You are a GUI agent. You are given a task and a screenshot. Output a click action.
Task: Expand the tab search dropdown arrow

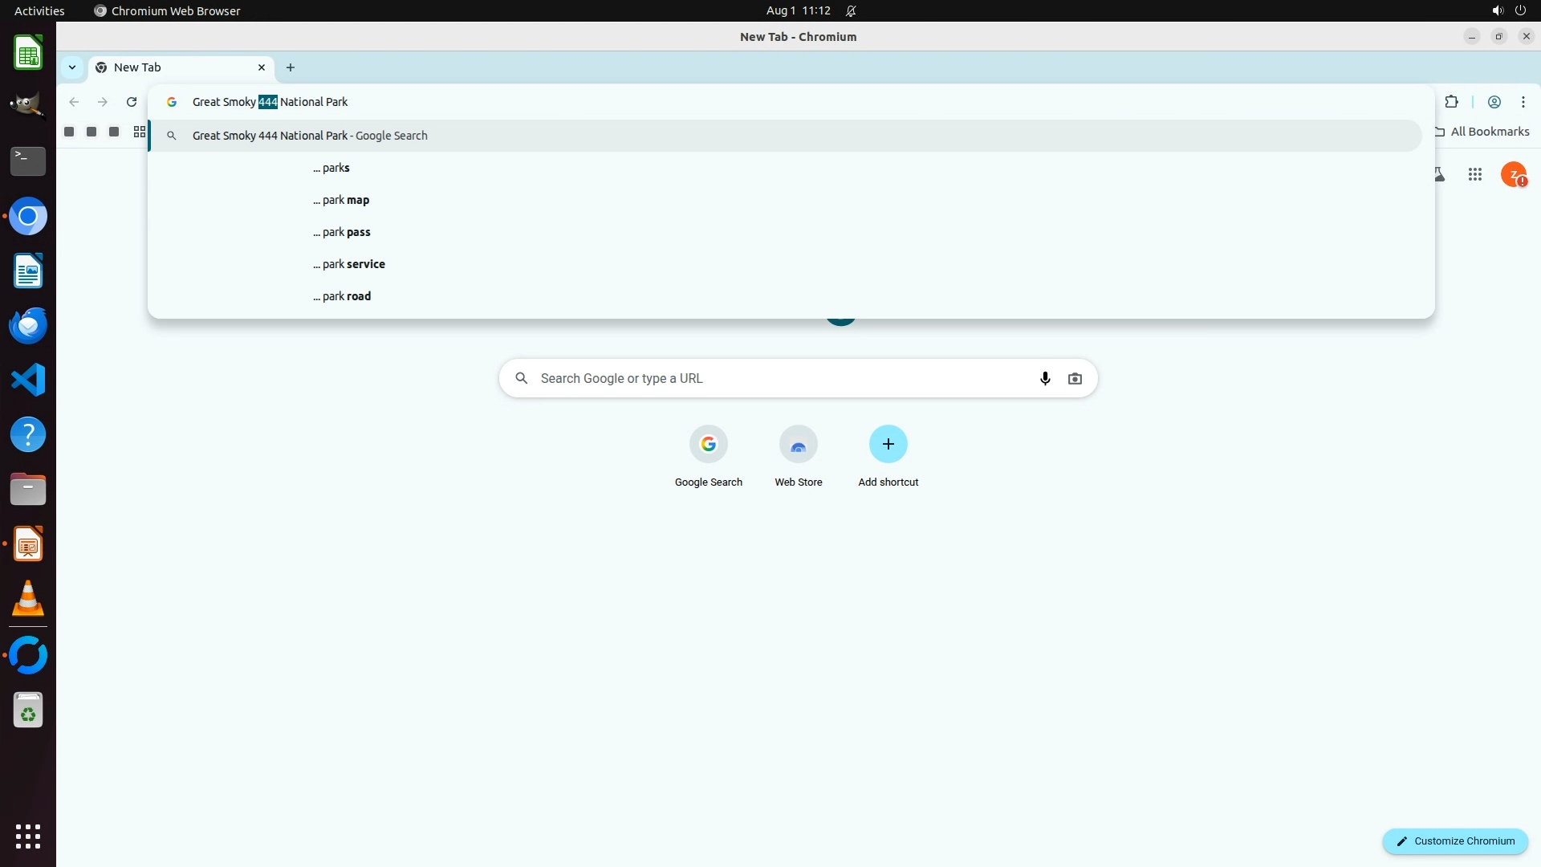72,67
